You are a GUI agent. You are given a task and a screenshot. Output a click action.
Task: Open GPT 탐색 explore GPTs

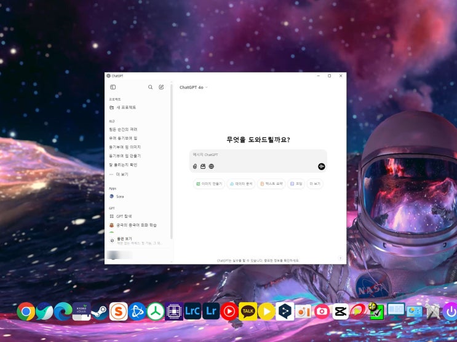click(x=121, y=216)
